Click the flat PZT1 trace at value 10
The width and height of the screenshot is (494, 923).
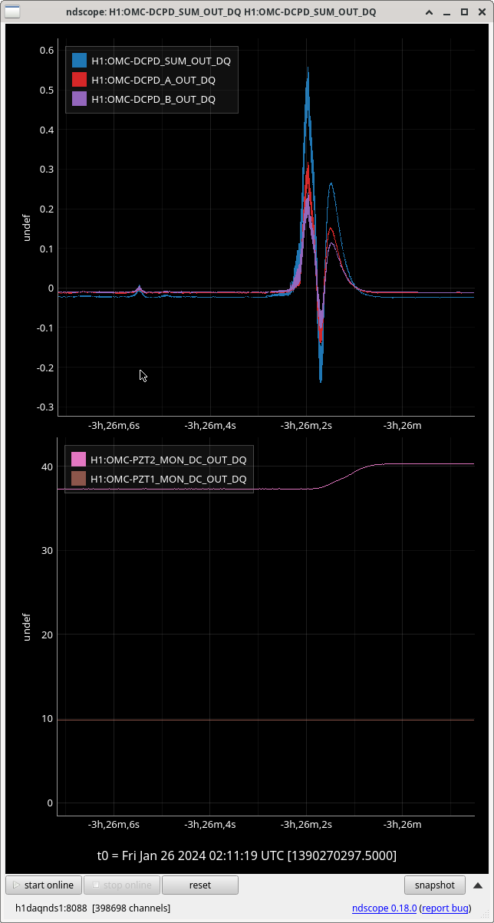[x=265, y=720]
